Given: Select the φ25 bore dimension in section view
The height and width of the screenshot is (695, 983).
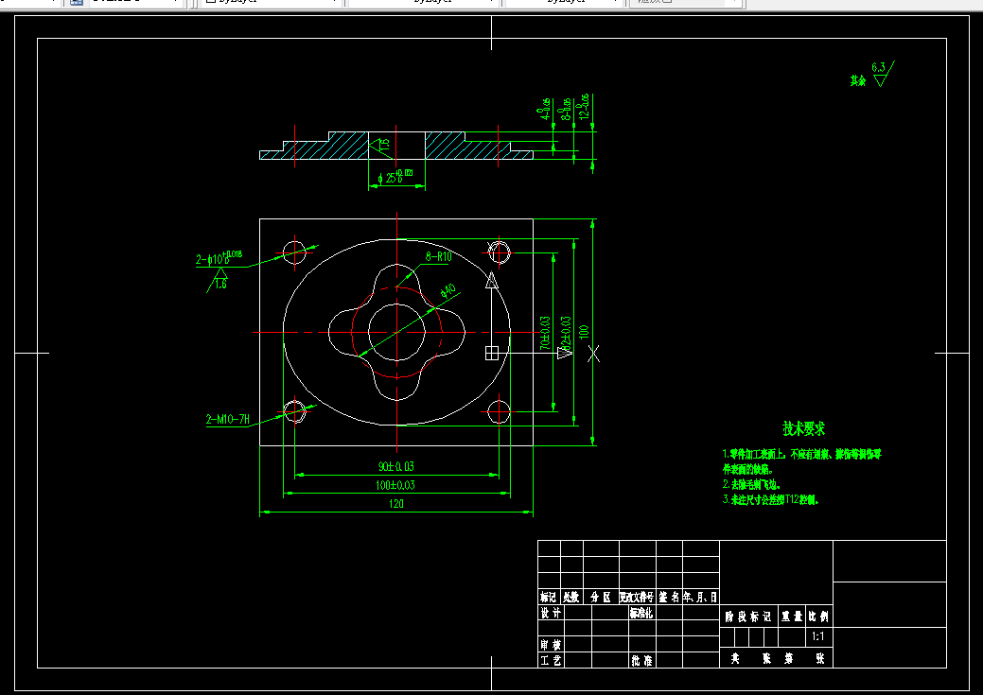Looking at the screenshot, I should (395, 177).
